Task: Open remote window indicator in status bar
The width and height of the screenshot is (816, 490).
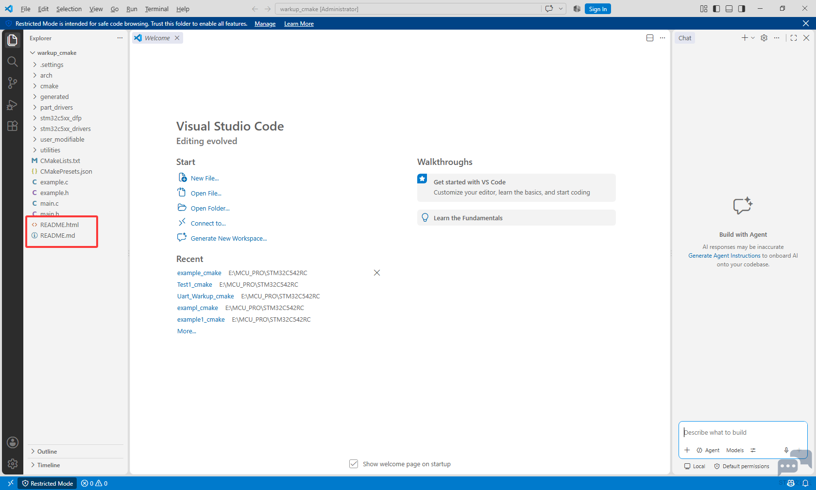Action: tap(11, 483)
